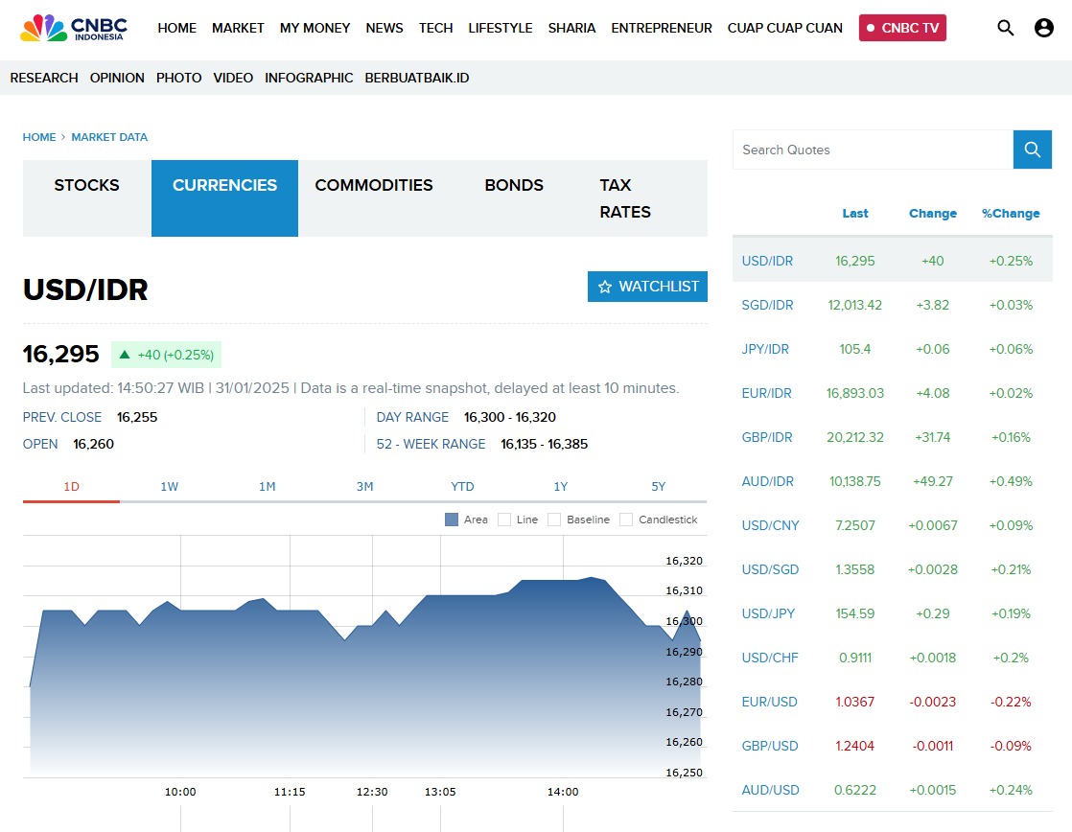This screenshot has width=1072, height=832.
Task: Sort quotes by %Change column header
Action: coord(1011,214)
